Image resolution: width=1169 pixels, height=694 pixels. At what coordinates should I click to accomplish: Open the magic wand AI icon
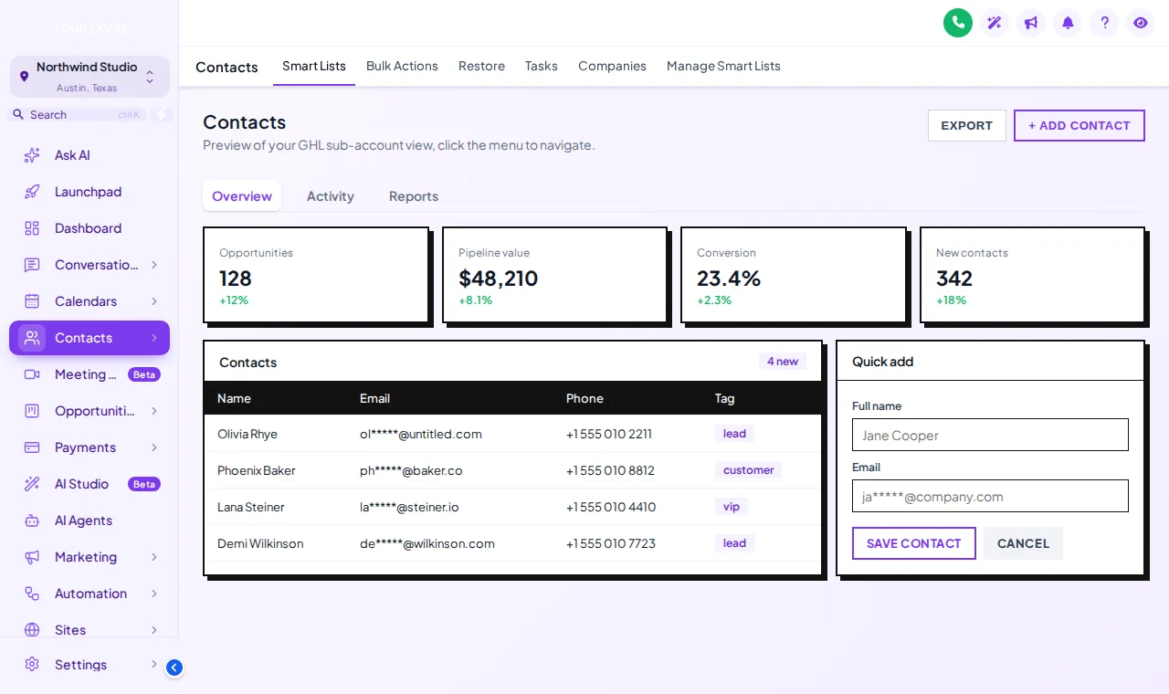click(995, 23)
